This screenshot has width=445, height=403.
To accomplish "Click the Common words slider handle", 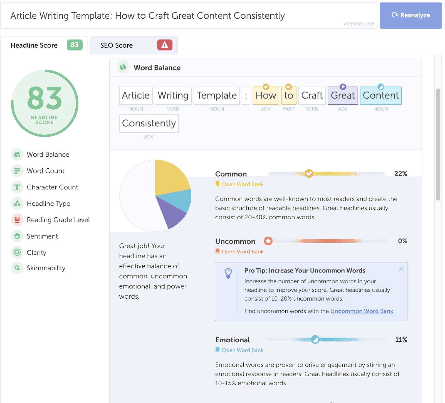I will click(309, 174).
